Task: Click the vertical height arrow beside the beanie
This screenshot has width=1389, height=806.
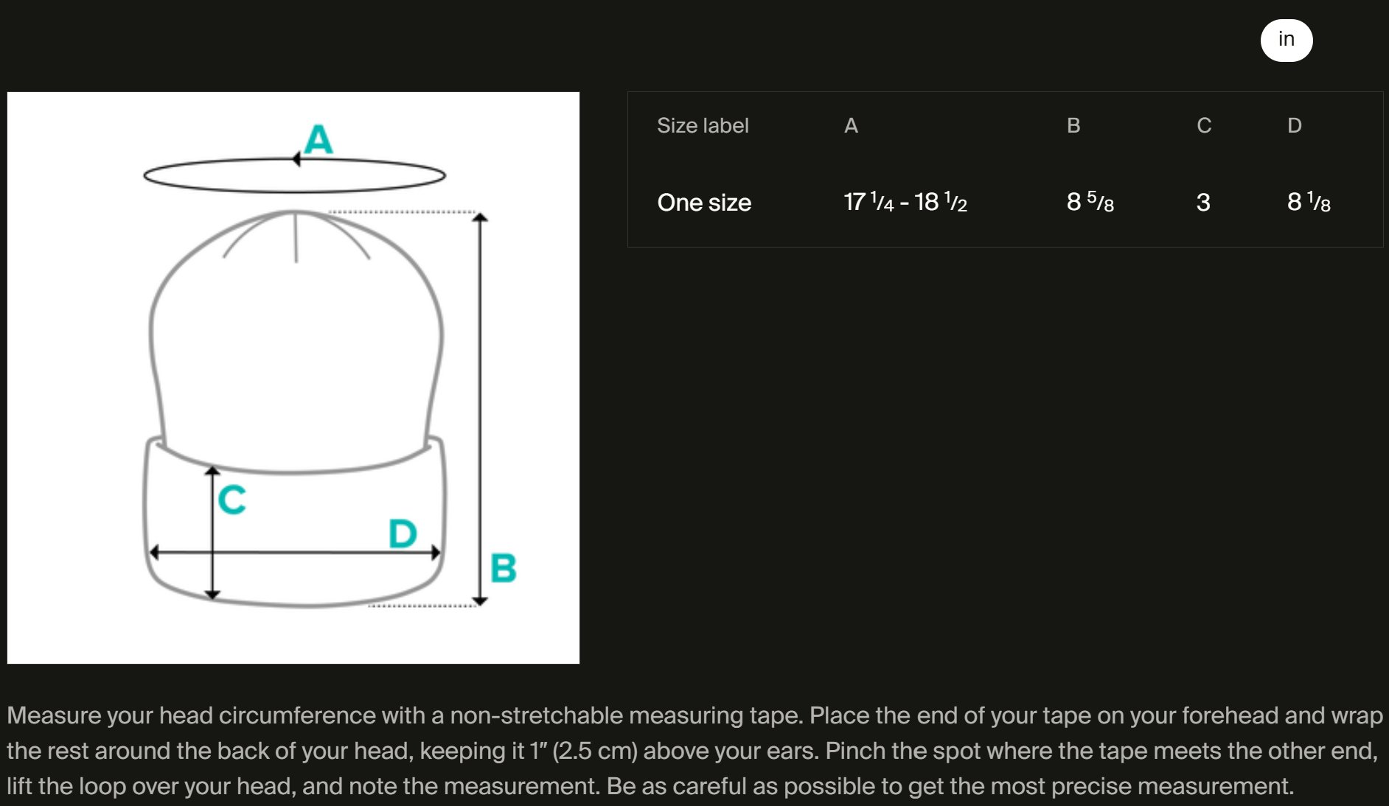Action: 480,409
